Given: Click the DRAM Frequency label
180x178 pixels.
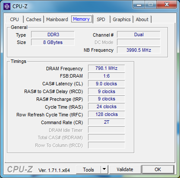Looking at the screenshot, I should [64, 69].
